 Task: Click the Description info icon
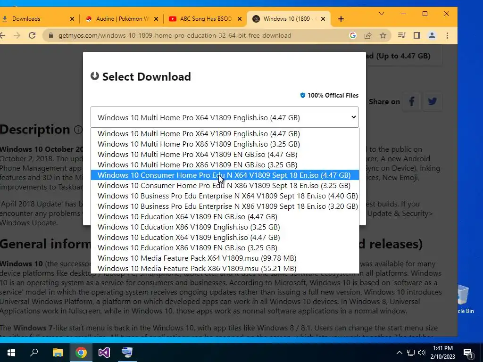pos(78,130)
